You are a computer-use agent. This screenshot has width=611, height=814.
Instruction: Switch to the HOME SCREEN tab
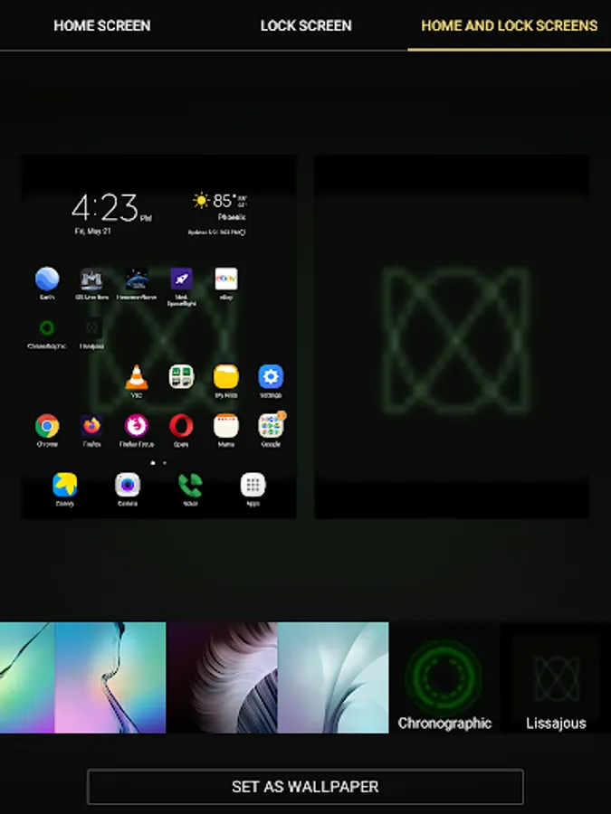[101, 25]
